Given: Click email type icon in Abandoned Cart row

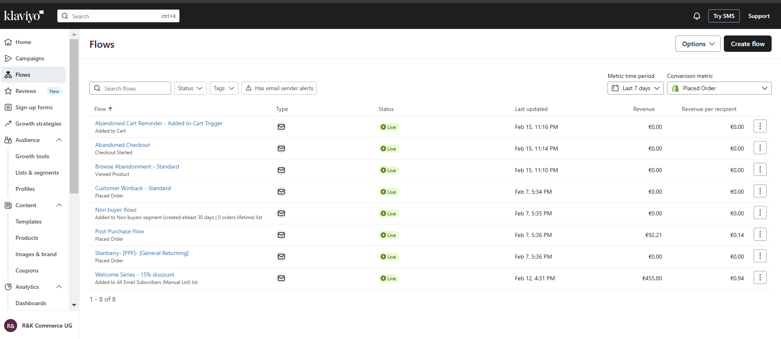Looking at the screenshot, I should pos(281,127).
